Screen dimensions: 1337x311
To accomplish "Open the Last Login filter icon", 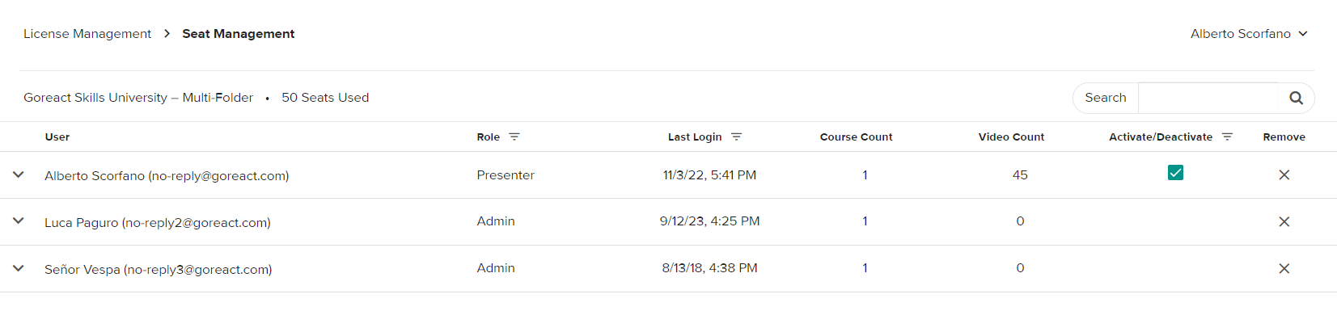I will coord(736,137).
